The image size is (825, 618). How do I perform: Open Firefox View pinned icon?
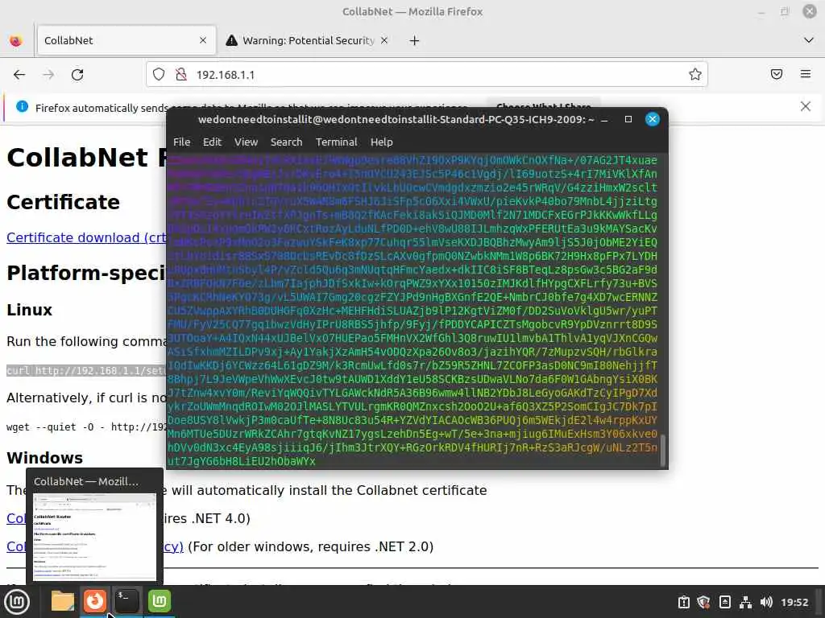[x=16, y=40]
